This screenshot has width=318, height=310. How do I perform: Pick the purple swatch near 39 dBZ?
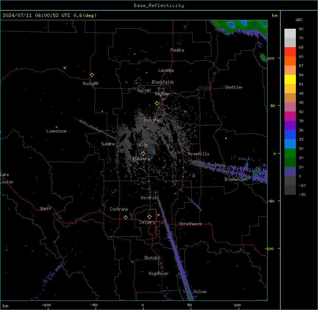point(290,125)
